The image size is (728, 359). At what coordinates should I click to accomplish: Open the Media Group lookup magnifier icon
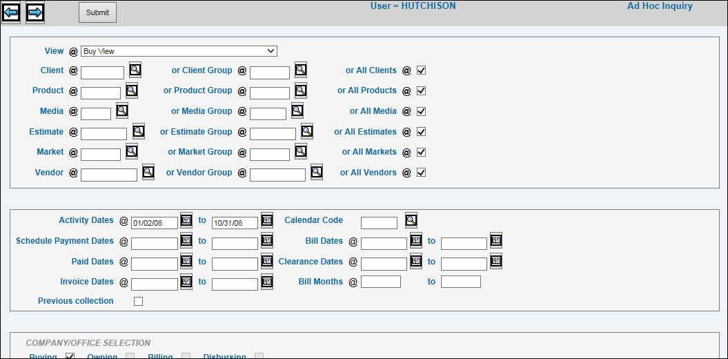(x=297, y=110)
